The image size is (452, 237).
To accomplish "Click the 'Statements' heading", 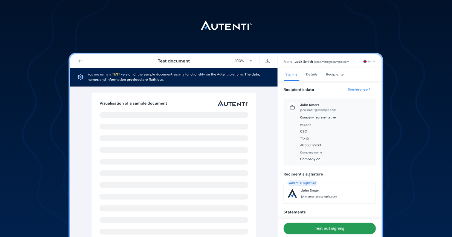I will pyautogui.click(x=295, y=212).
